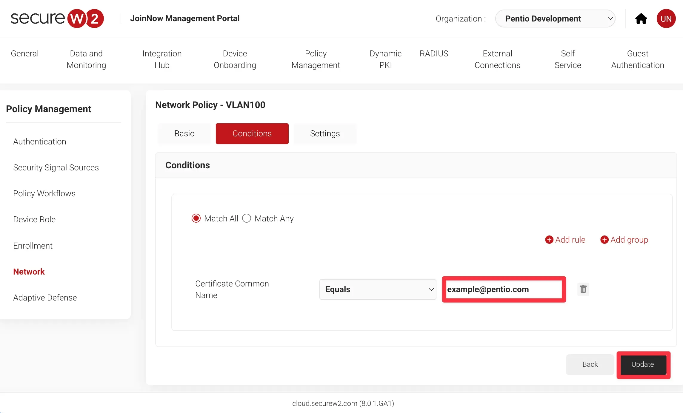The height and width of the screenshot is (413, 683).
Task: Open Device Role in sidebar
Action: click(34, 219)
